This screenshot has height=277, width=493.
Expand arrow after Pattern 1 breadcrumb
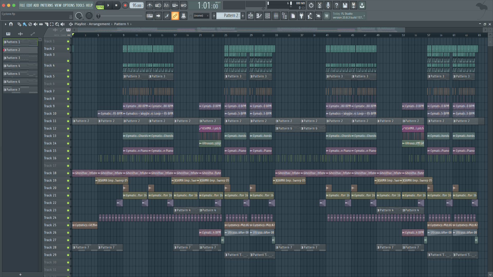[x=131, y=24]
